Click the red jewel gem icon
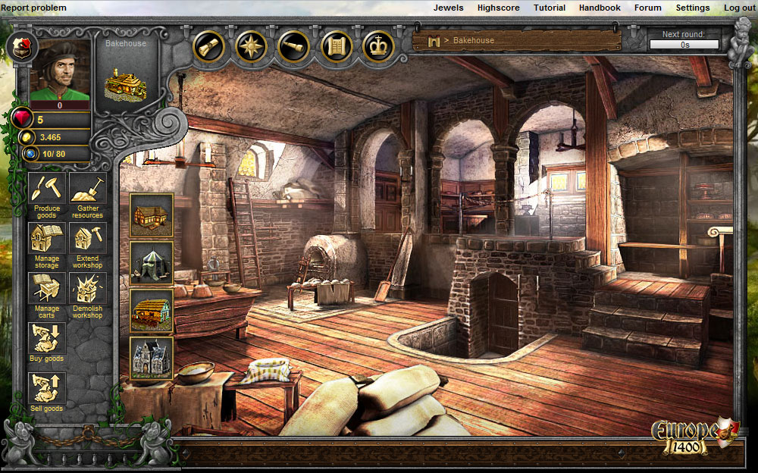 coord(21,119)
